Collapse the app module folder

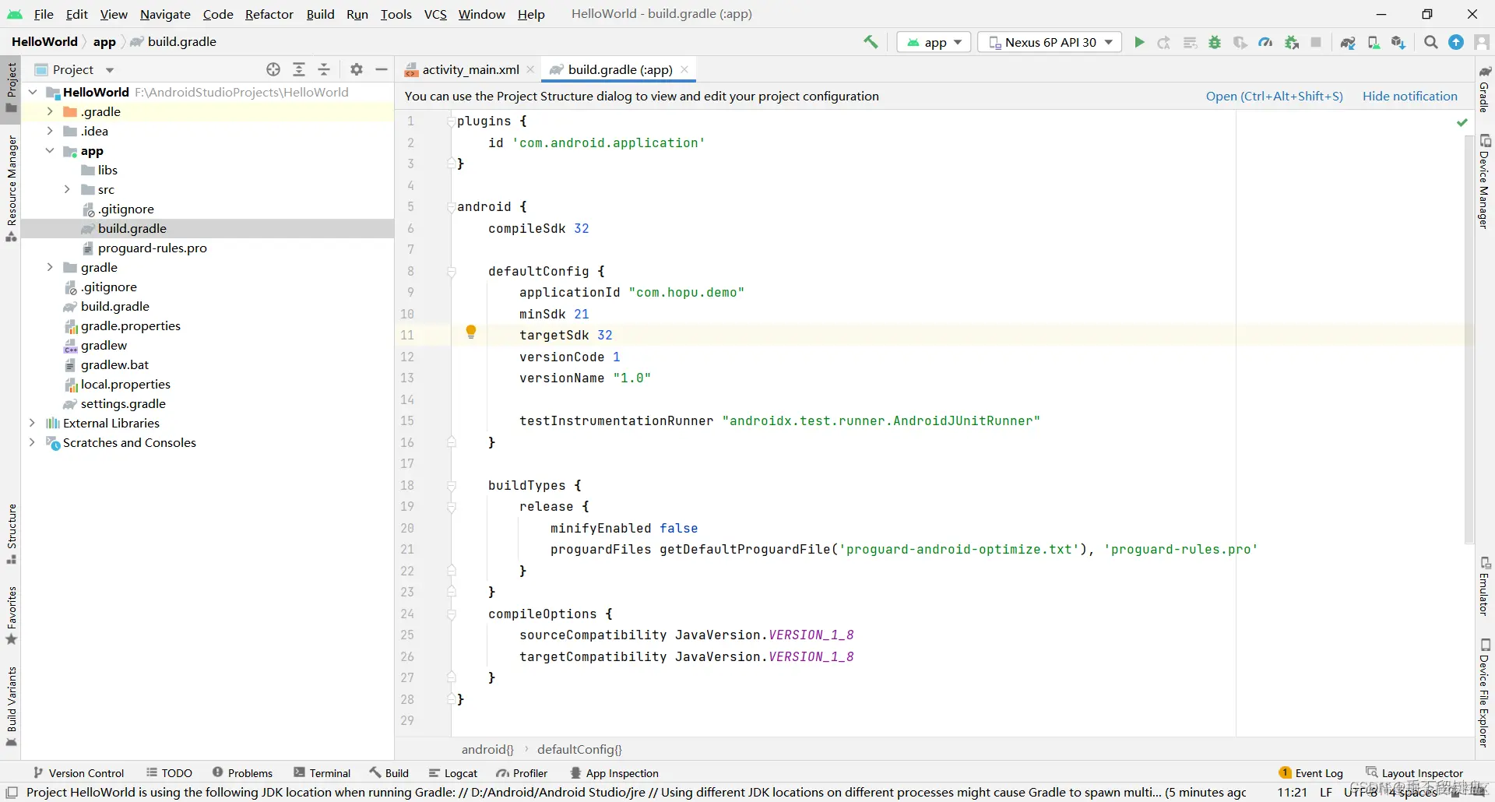pyautogui.click(x=50, y=150)
